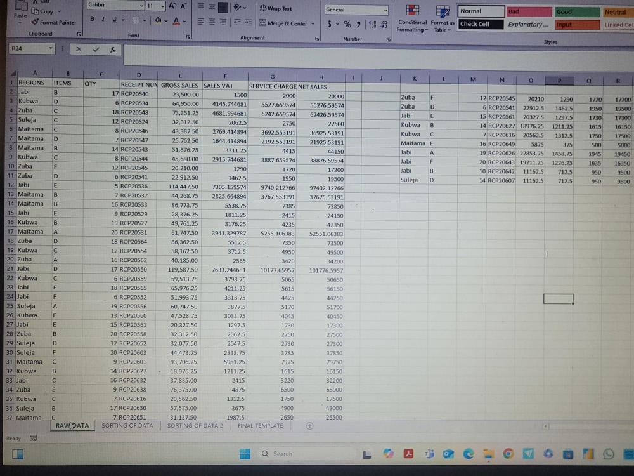Select cell containing RCP20540
This screenshot has height=476, width=634.
pos(138,94)
